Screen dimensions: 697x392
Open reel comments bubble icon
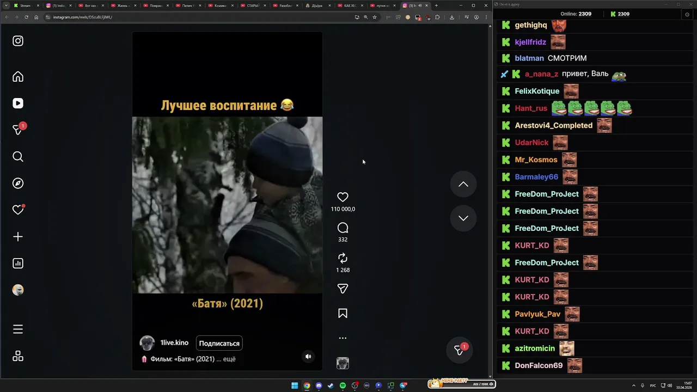click(343, 228)
